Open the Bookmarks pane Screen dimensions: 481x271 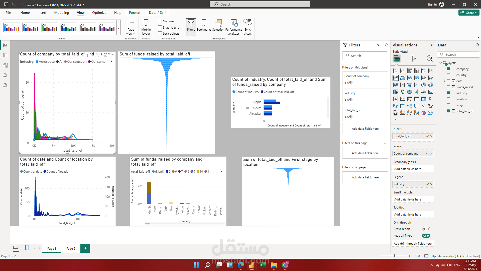point(204,25)
